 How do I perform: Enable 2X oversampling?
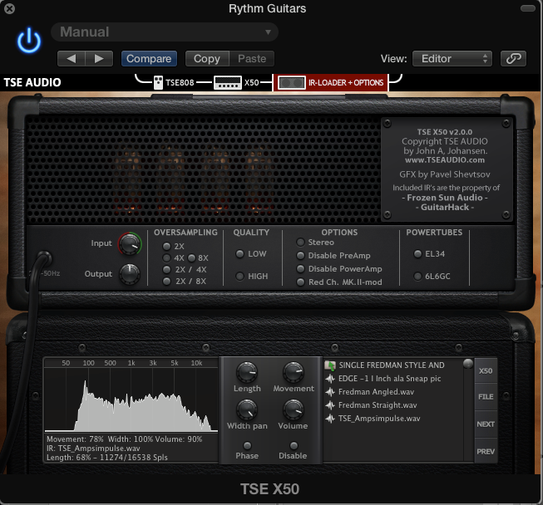(x=166, y=247)
